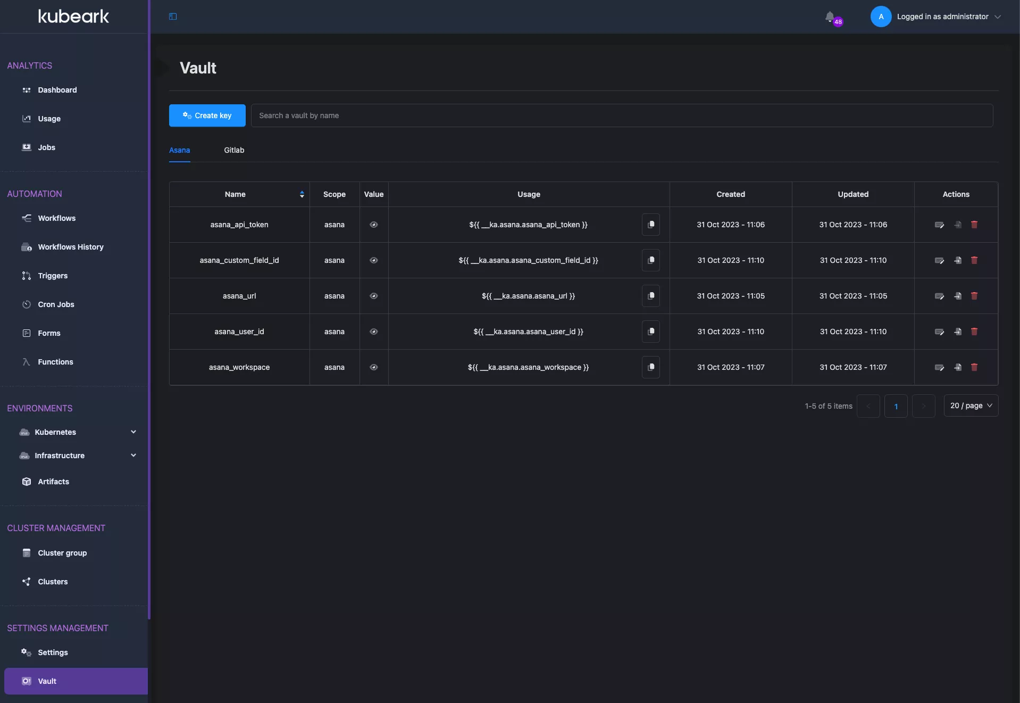Edit the asana_api_token key

(x=939, y=225)
